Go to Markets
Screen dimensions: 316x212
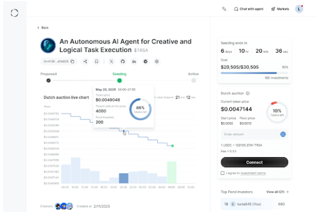(280, 9)
